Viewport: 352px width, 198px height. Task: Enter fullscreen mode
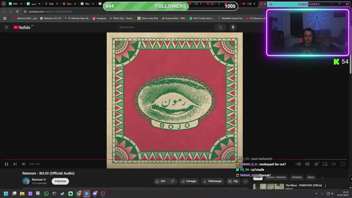pos(343,164)
